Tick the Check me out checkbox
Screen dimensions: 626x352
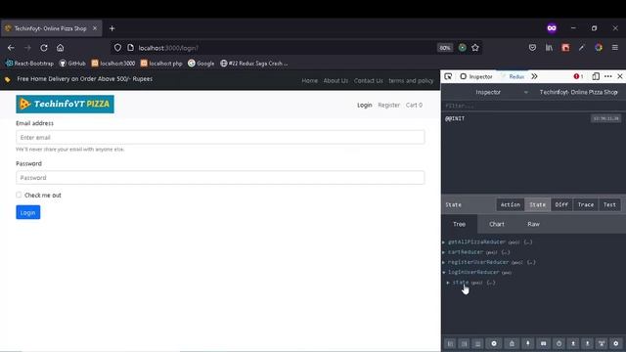coord(19,195)
